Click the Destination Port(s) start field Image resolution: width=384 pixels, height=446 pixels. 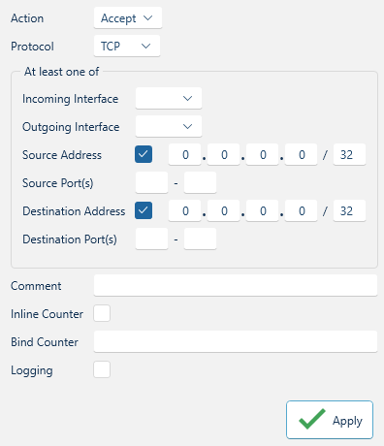point(151,239)
